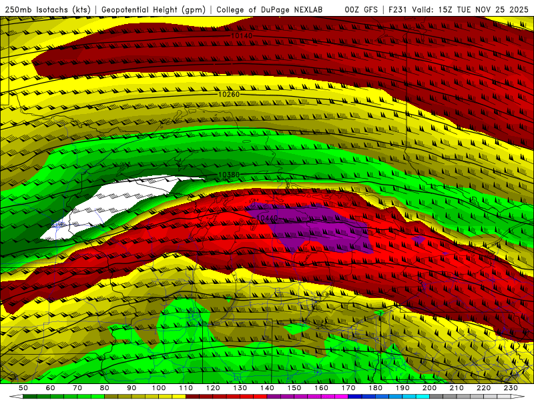Click the 'F231' forecast hour label
The width and height of the screenshot is (534, 400).
pyautogui.click(x=398, y=9)
